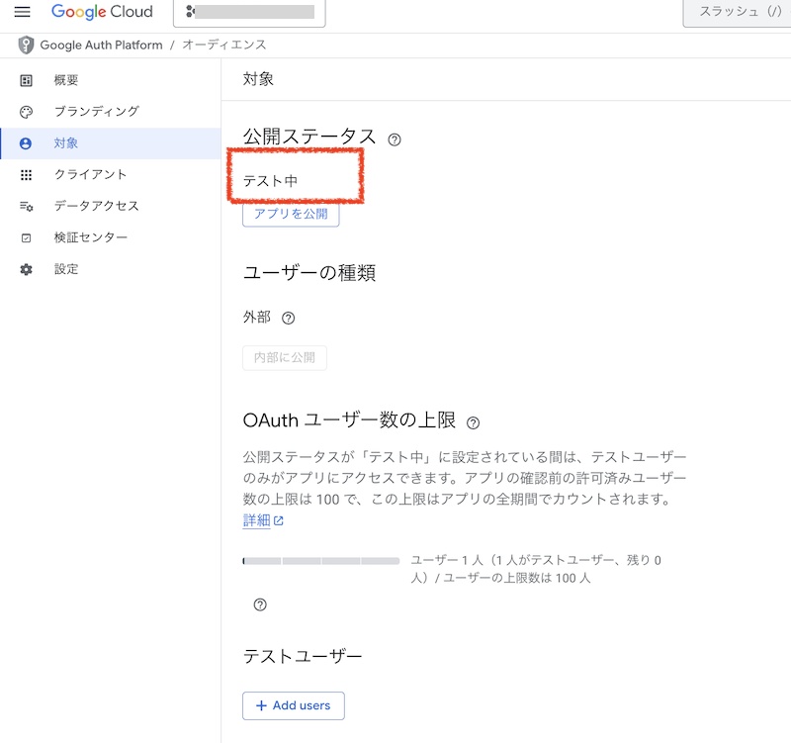Click the ブランディング palette icon

pyautogui.click(x=27, y=112)
